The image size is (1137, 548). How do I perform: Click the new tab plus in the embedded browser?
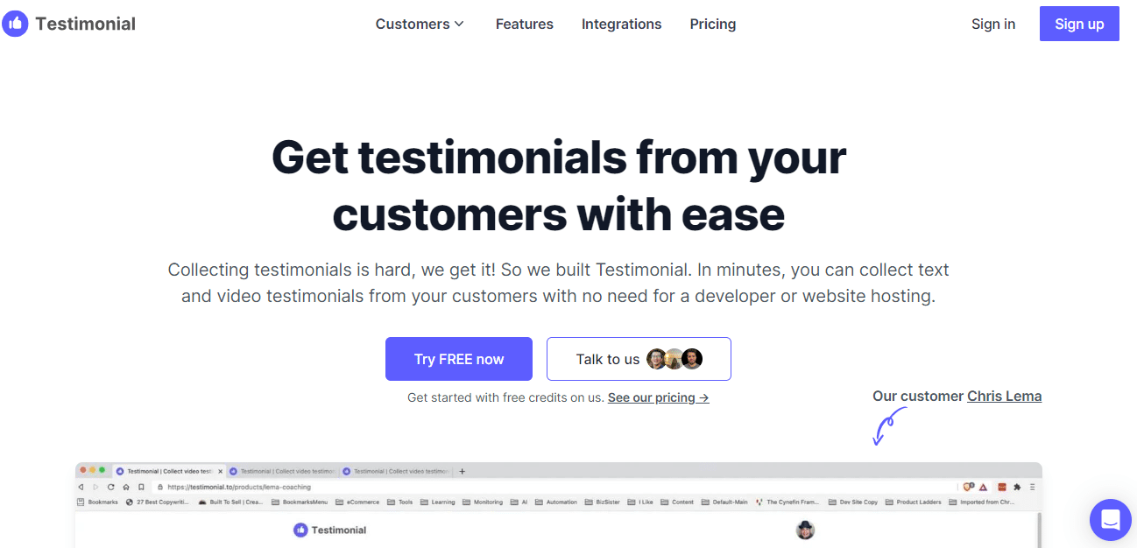point(463,471)
